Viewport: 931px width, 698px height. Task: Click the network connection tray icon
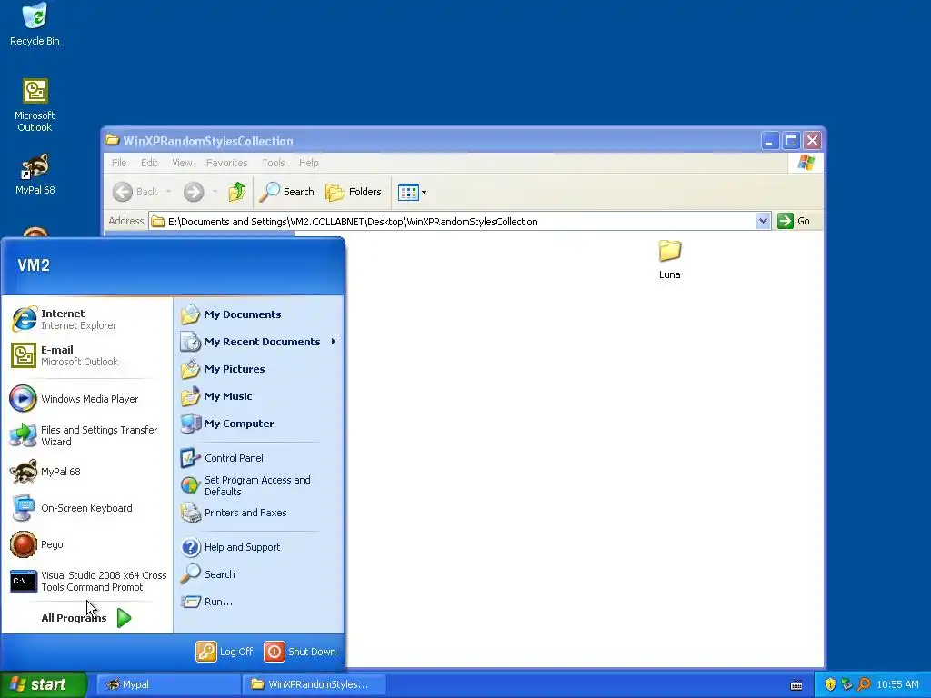tap(846, 684)
